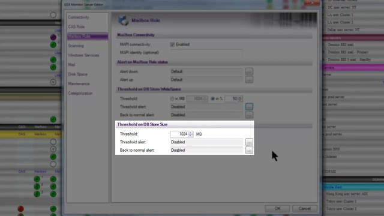384x216 pixels.
Task: Open the Scanning section
Action: click(76, 46)
